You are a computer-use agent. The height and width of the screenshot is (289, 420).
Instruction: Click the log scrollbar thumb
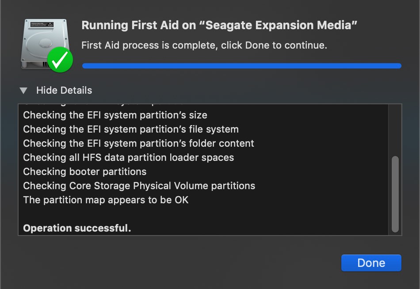[x=395, y=194]
